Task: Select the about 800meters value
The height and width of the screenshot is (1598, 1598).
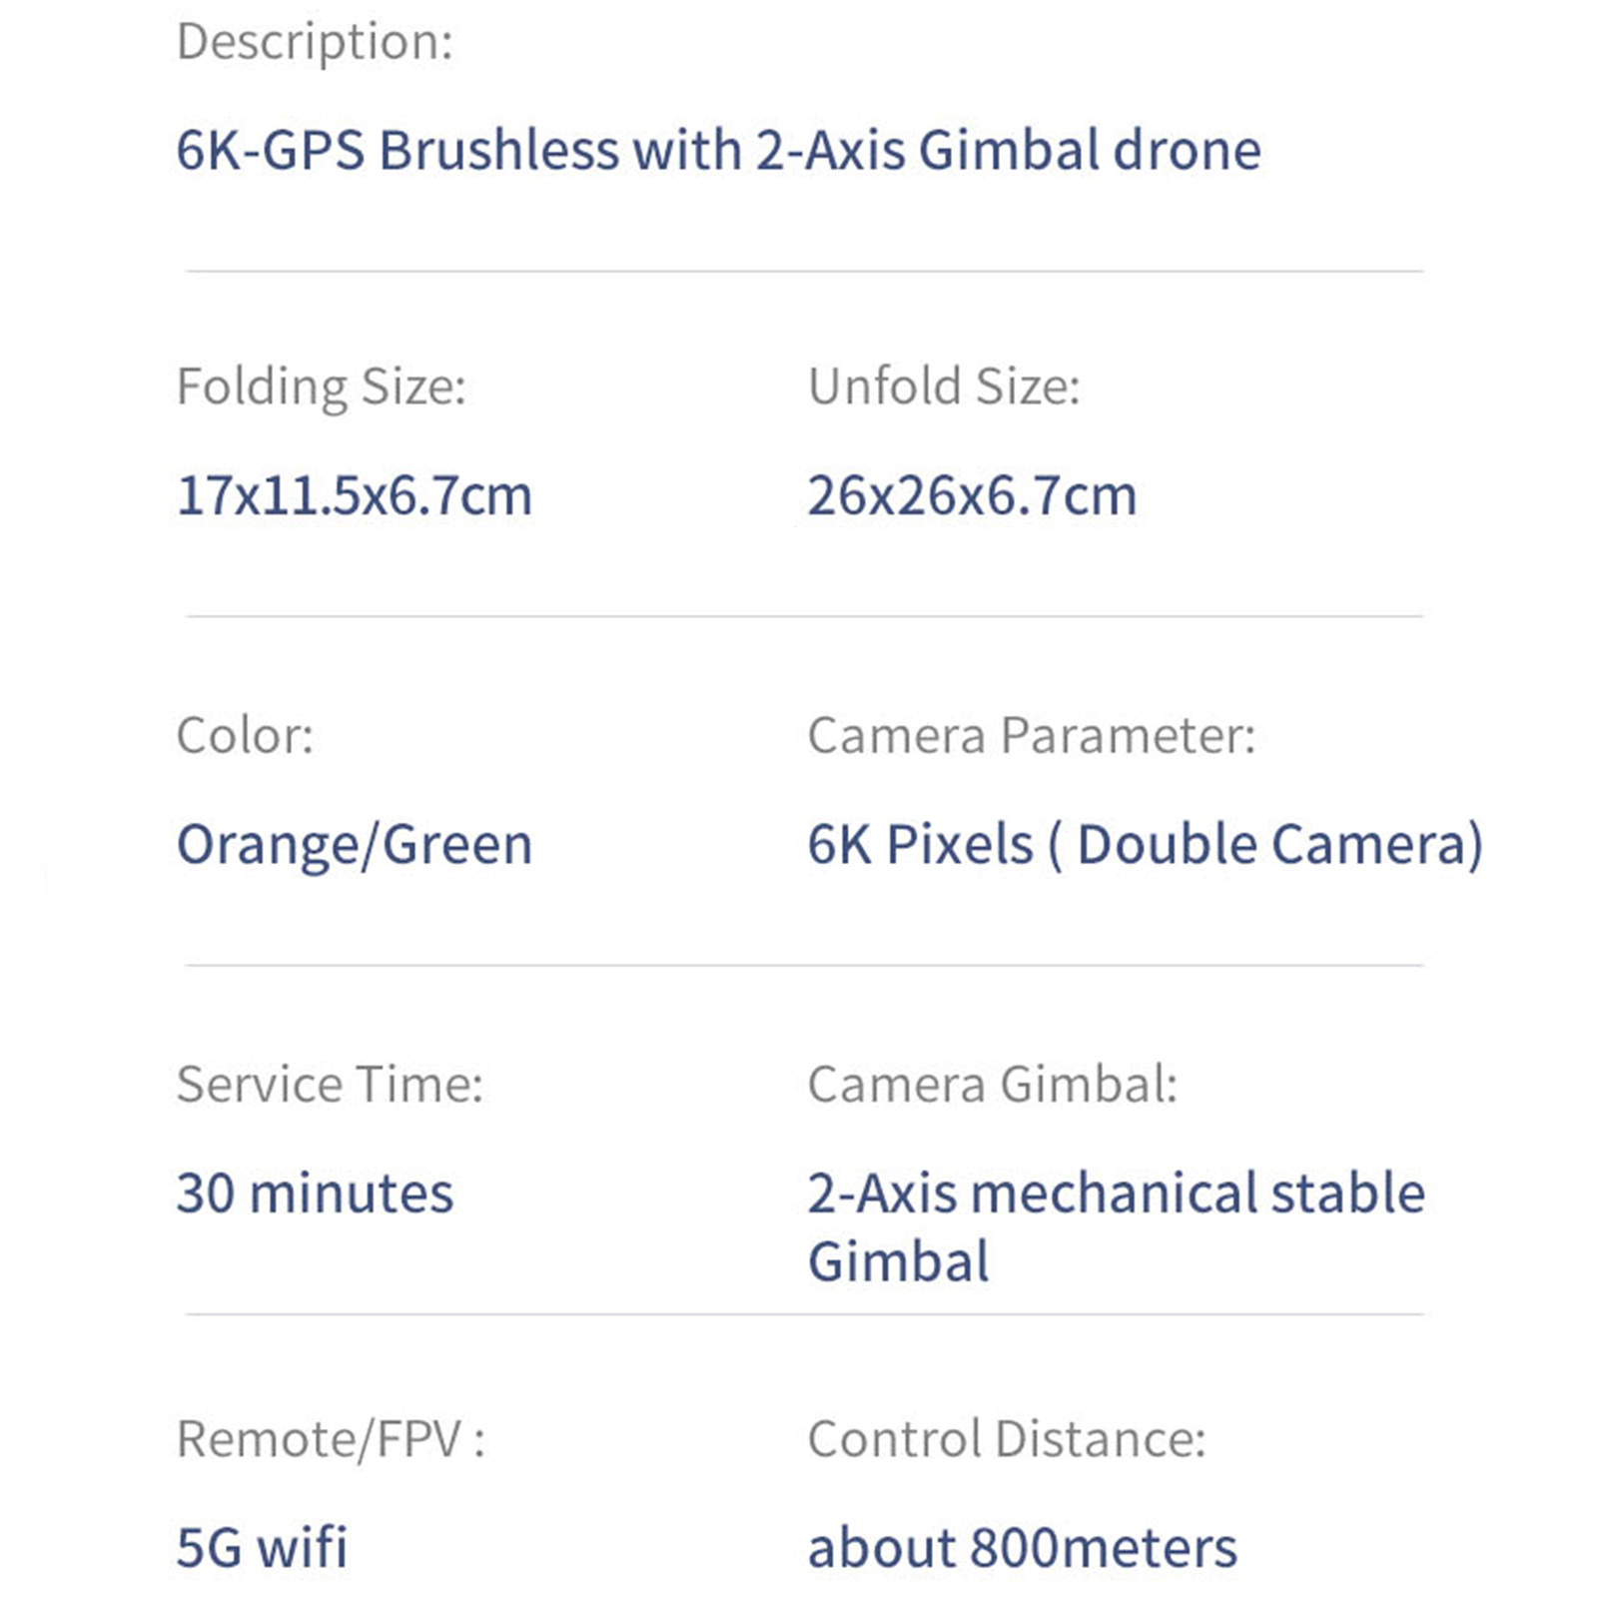Action: coord(1022,1548)
